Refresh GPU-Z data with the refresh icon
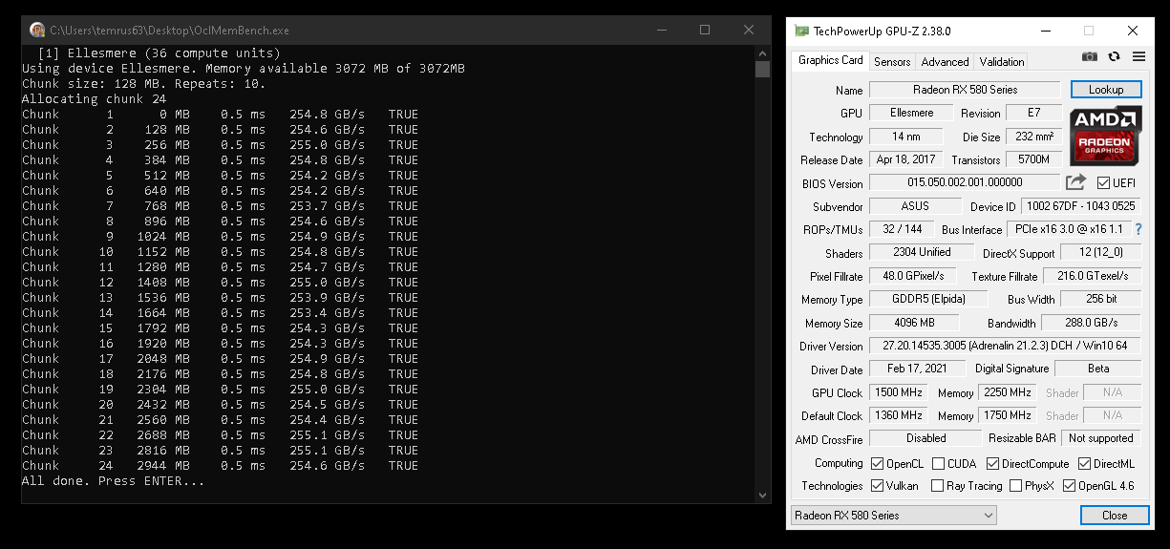The height and width of the screenshot is (549, 1170). point(1114,57)
